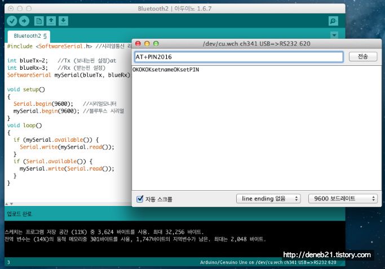Open a sketch with the up-arrow icon
This screenshot has height=269, width=385.
click(51, 21)
